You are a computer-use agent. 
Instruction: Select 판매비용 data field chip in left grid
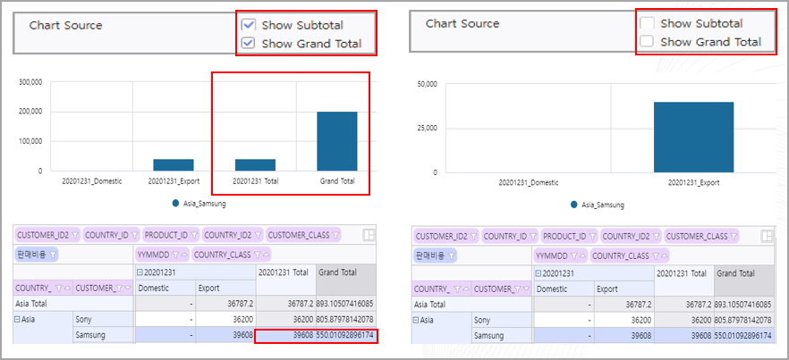37,255
